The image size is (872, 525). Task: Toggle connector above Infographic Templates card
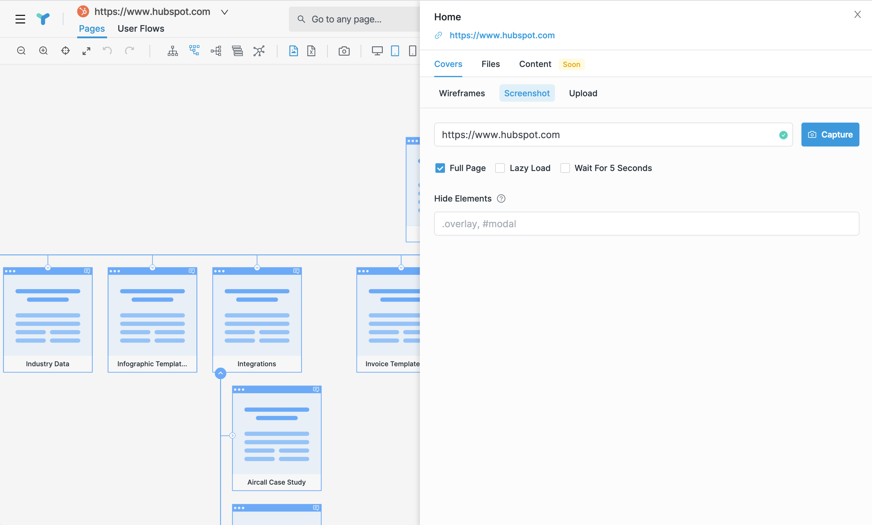coord(153,268)
